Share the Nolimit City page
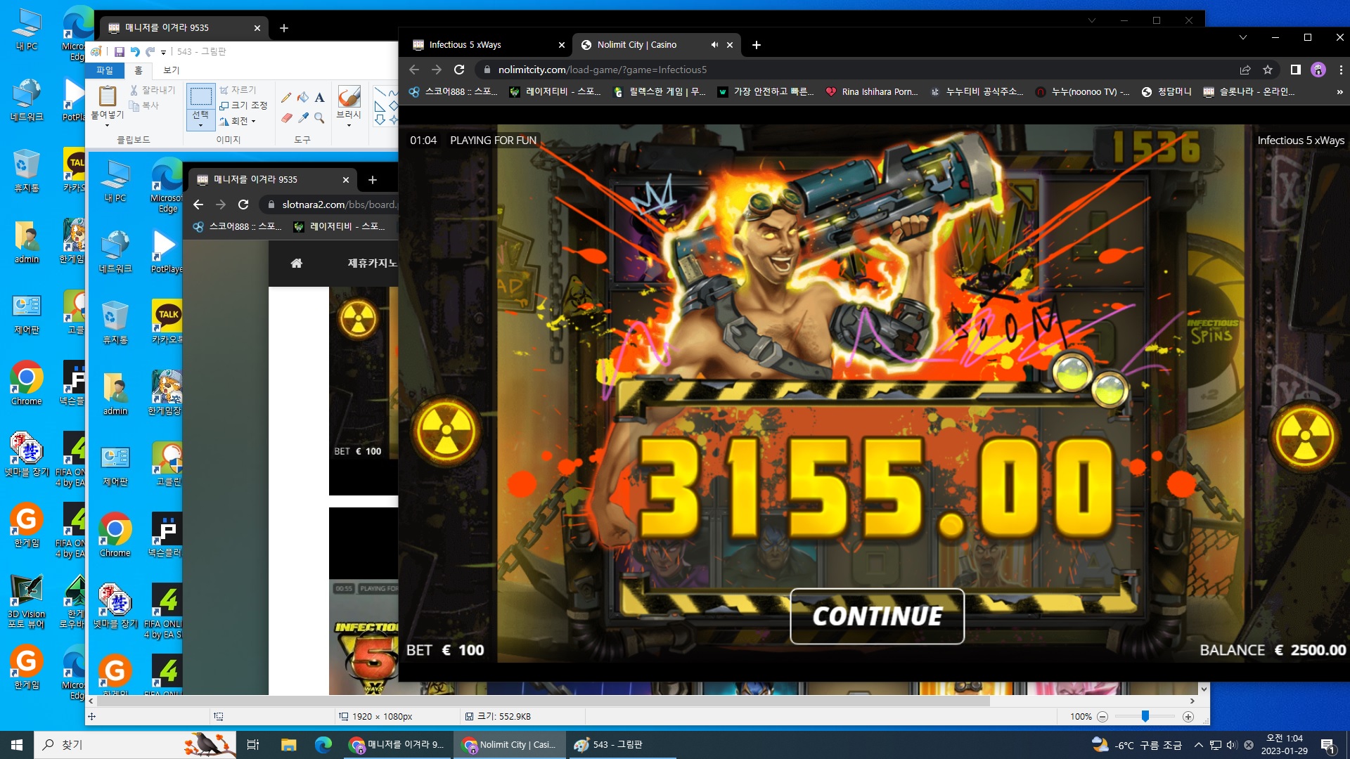The height and width of the screenshot is (759, 1350). click(x=1245, y=70)
